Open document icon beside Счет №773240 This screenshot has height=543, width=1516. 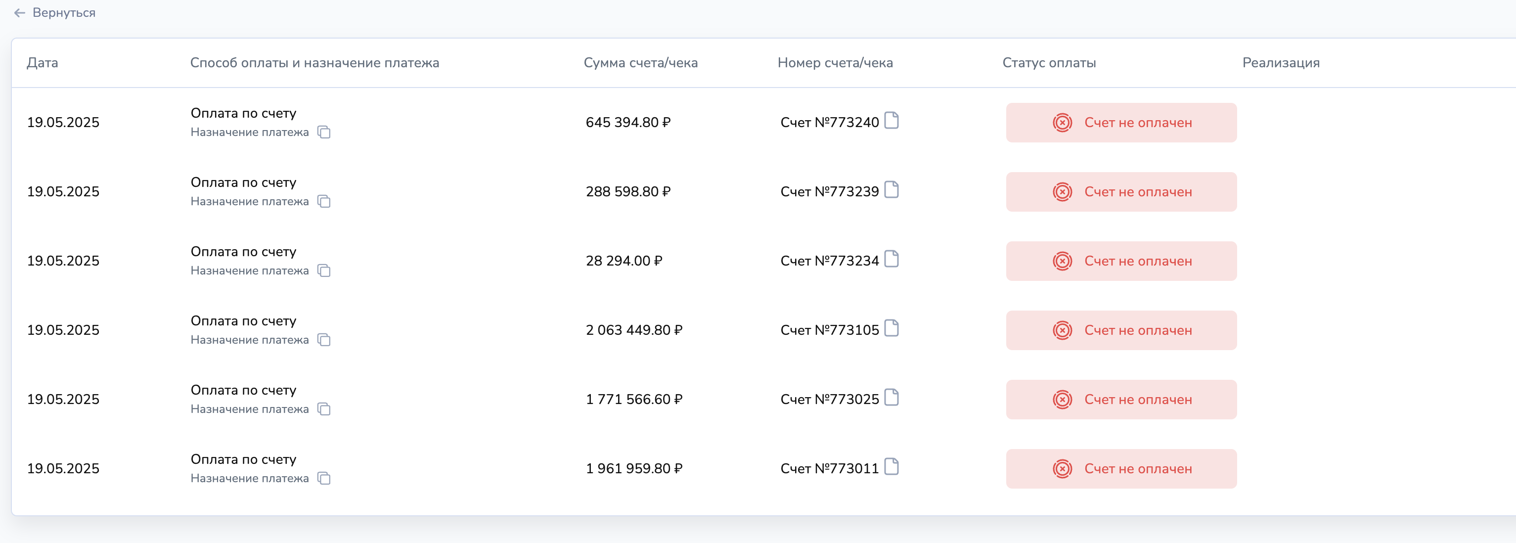[892, 121]
